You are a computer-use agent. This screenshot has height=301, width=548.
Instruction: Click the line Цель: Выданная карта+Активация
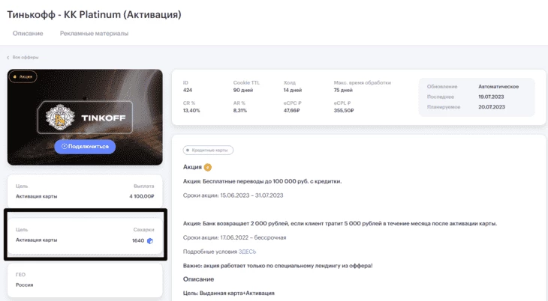[x=229, y=294]
